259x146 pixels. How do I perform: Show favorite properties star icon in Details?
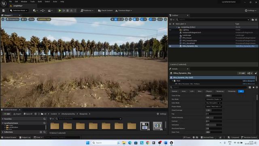(x=253, y=87)
